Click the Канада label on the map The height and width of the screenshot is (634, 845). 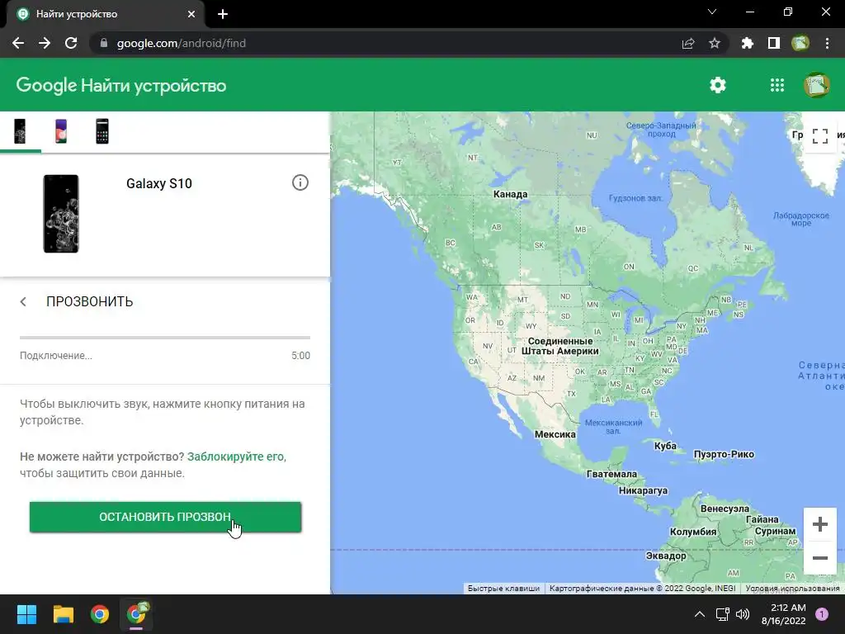pyautogui.click(x=510, y=194)
